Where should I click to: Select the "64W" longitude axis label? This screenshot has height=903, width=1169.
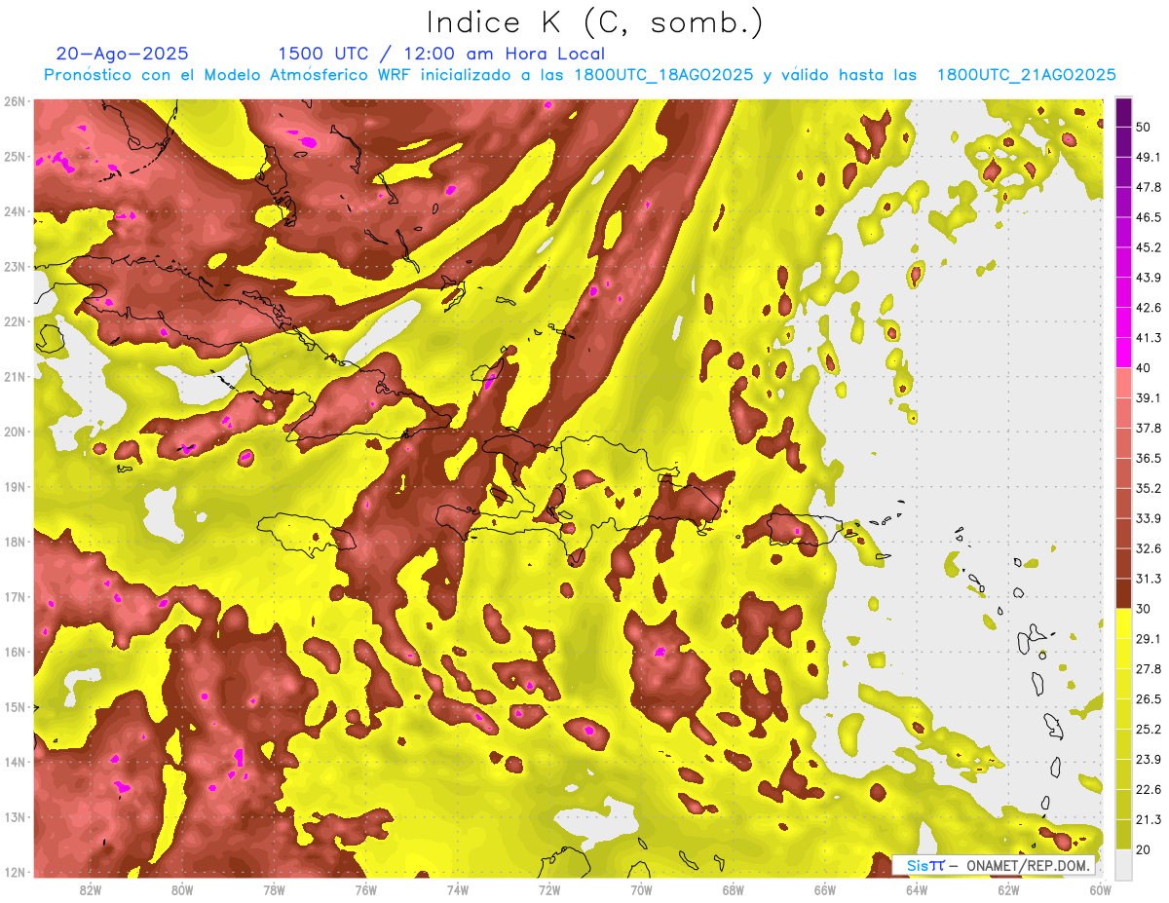[917, 890]
